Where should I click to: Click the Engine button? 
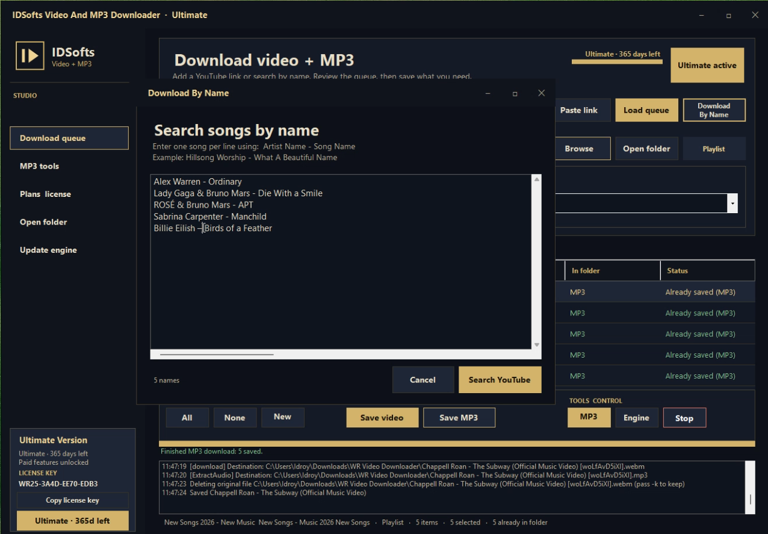[636, 418]
